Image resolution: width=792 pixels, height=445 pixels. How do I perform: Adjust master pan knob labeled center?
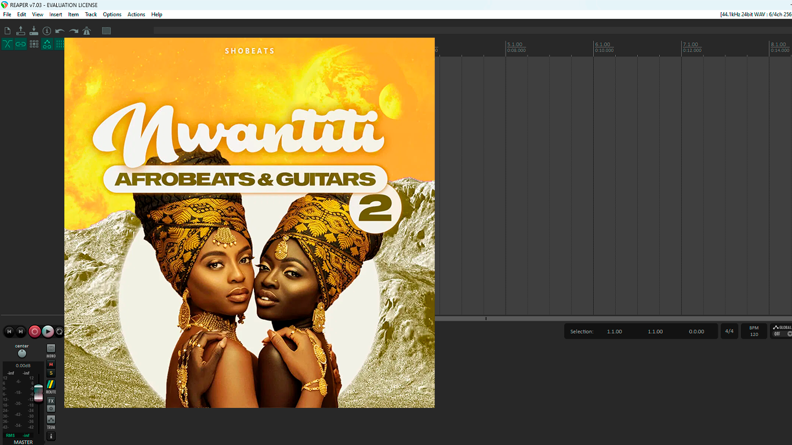click(x=22, y=353)
